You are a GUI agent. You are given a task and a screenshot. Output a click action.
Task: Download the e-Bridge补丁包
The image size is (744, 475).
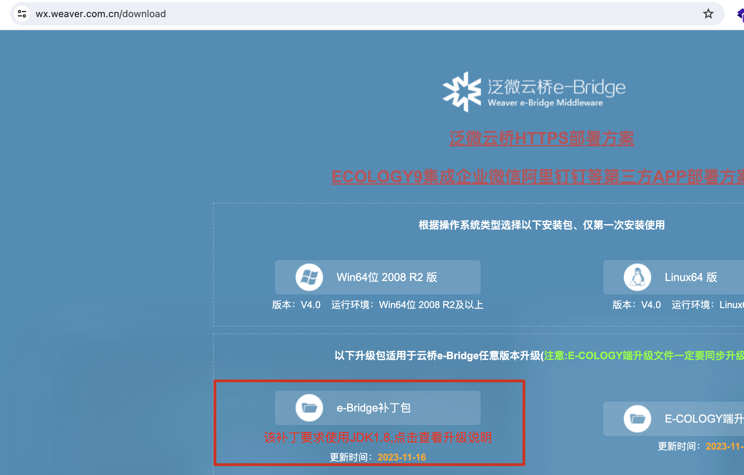click(373, 408)
